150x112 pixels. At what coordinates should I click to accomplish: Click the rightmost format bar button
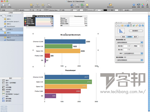(127, 10)
